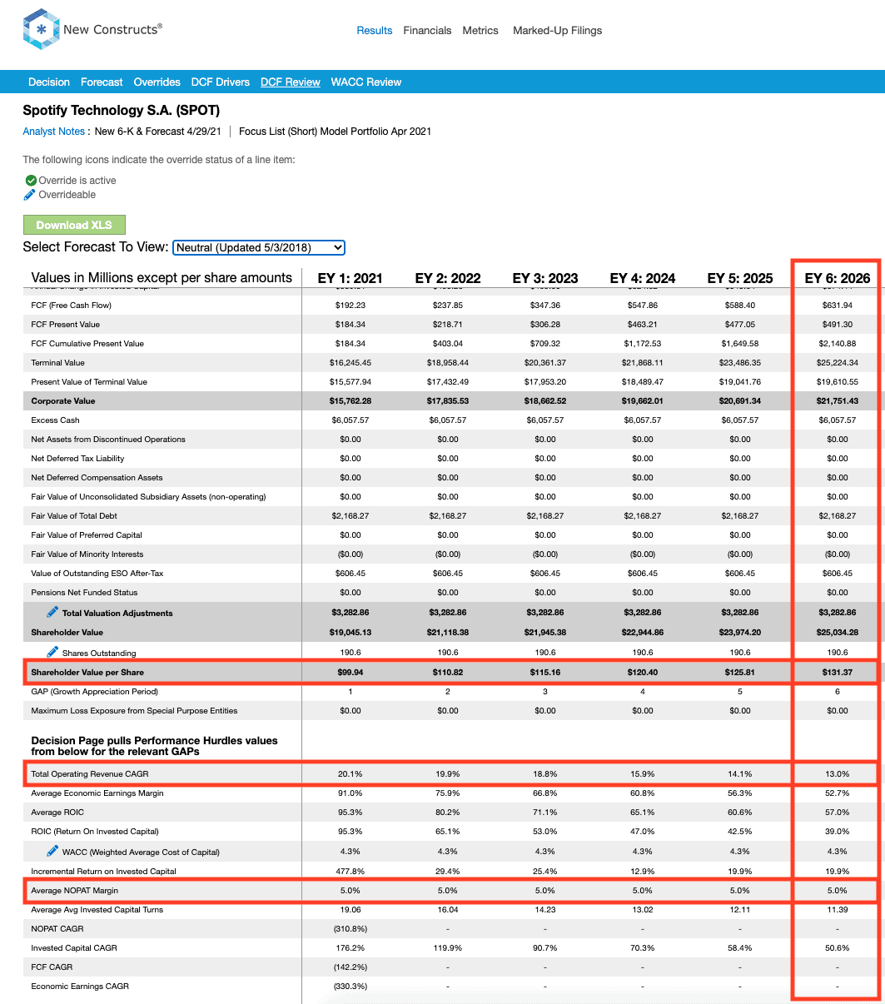Switch to the Forecast tab
The height and width of the screenshot is (1004, 885).
tap(102, 82)
